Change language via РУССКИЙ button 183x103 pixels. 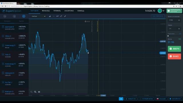click(161, 99)
